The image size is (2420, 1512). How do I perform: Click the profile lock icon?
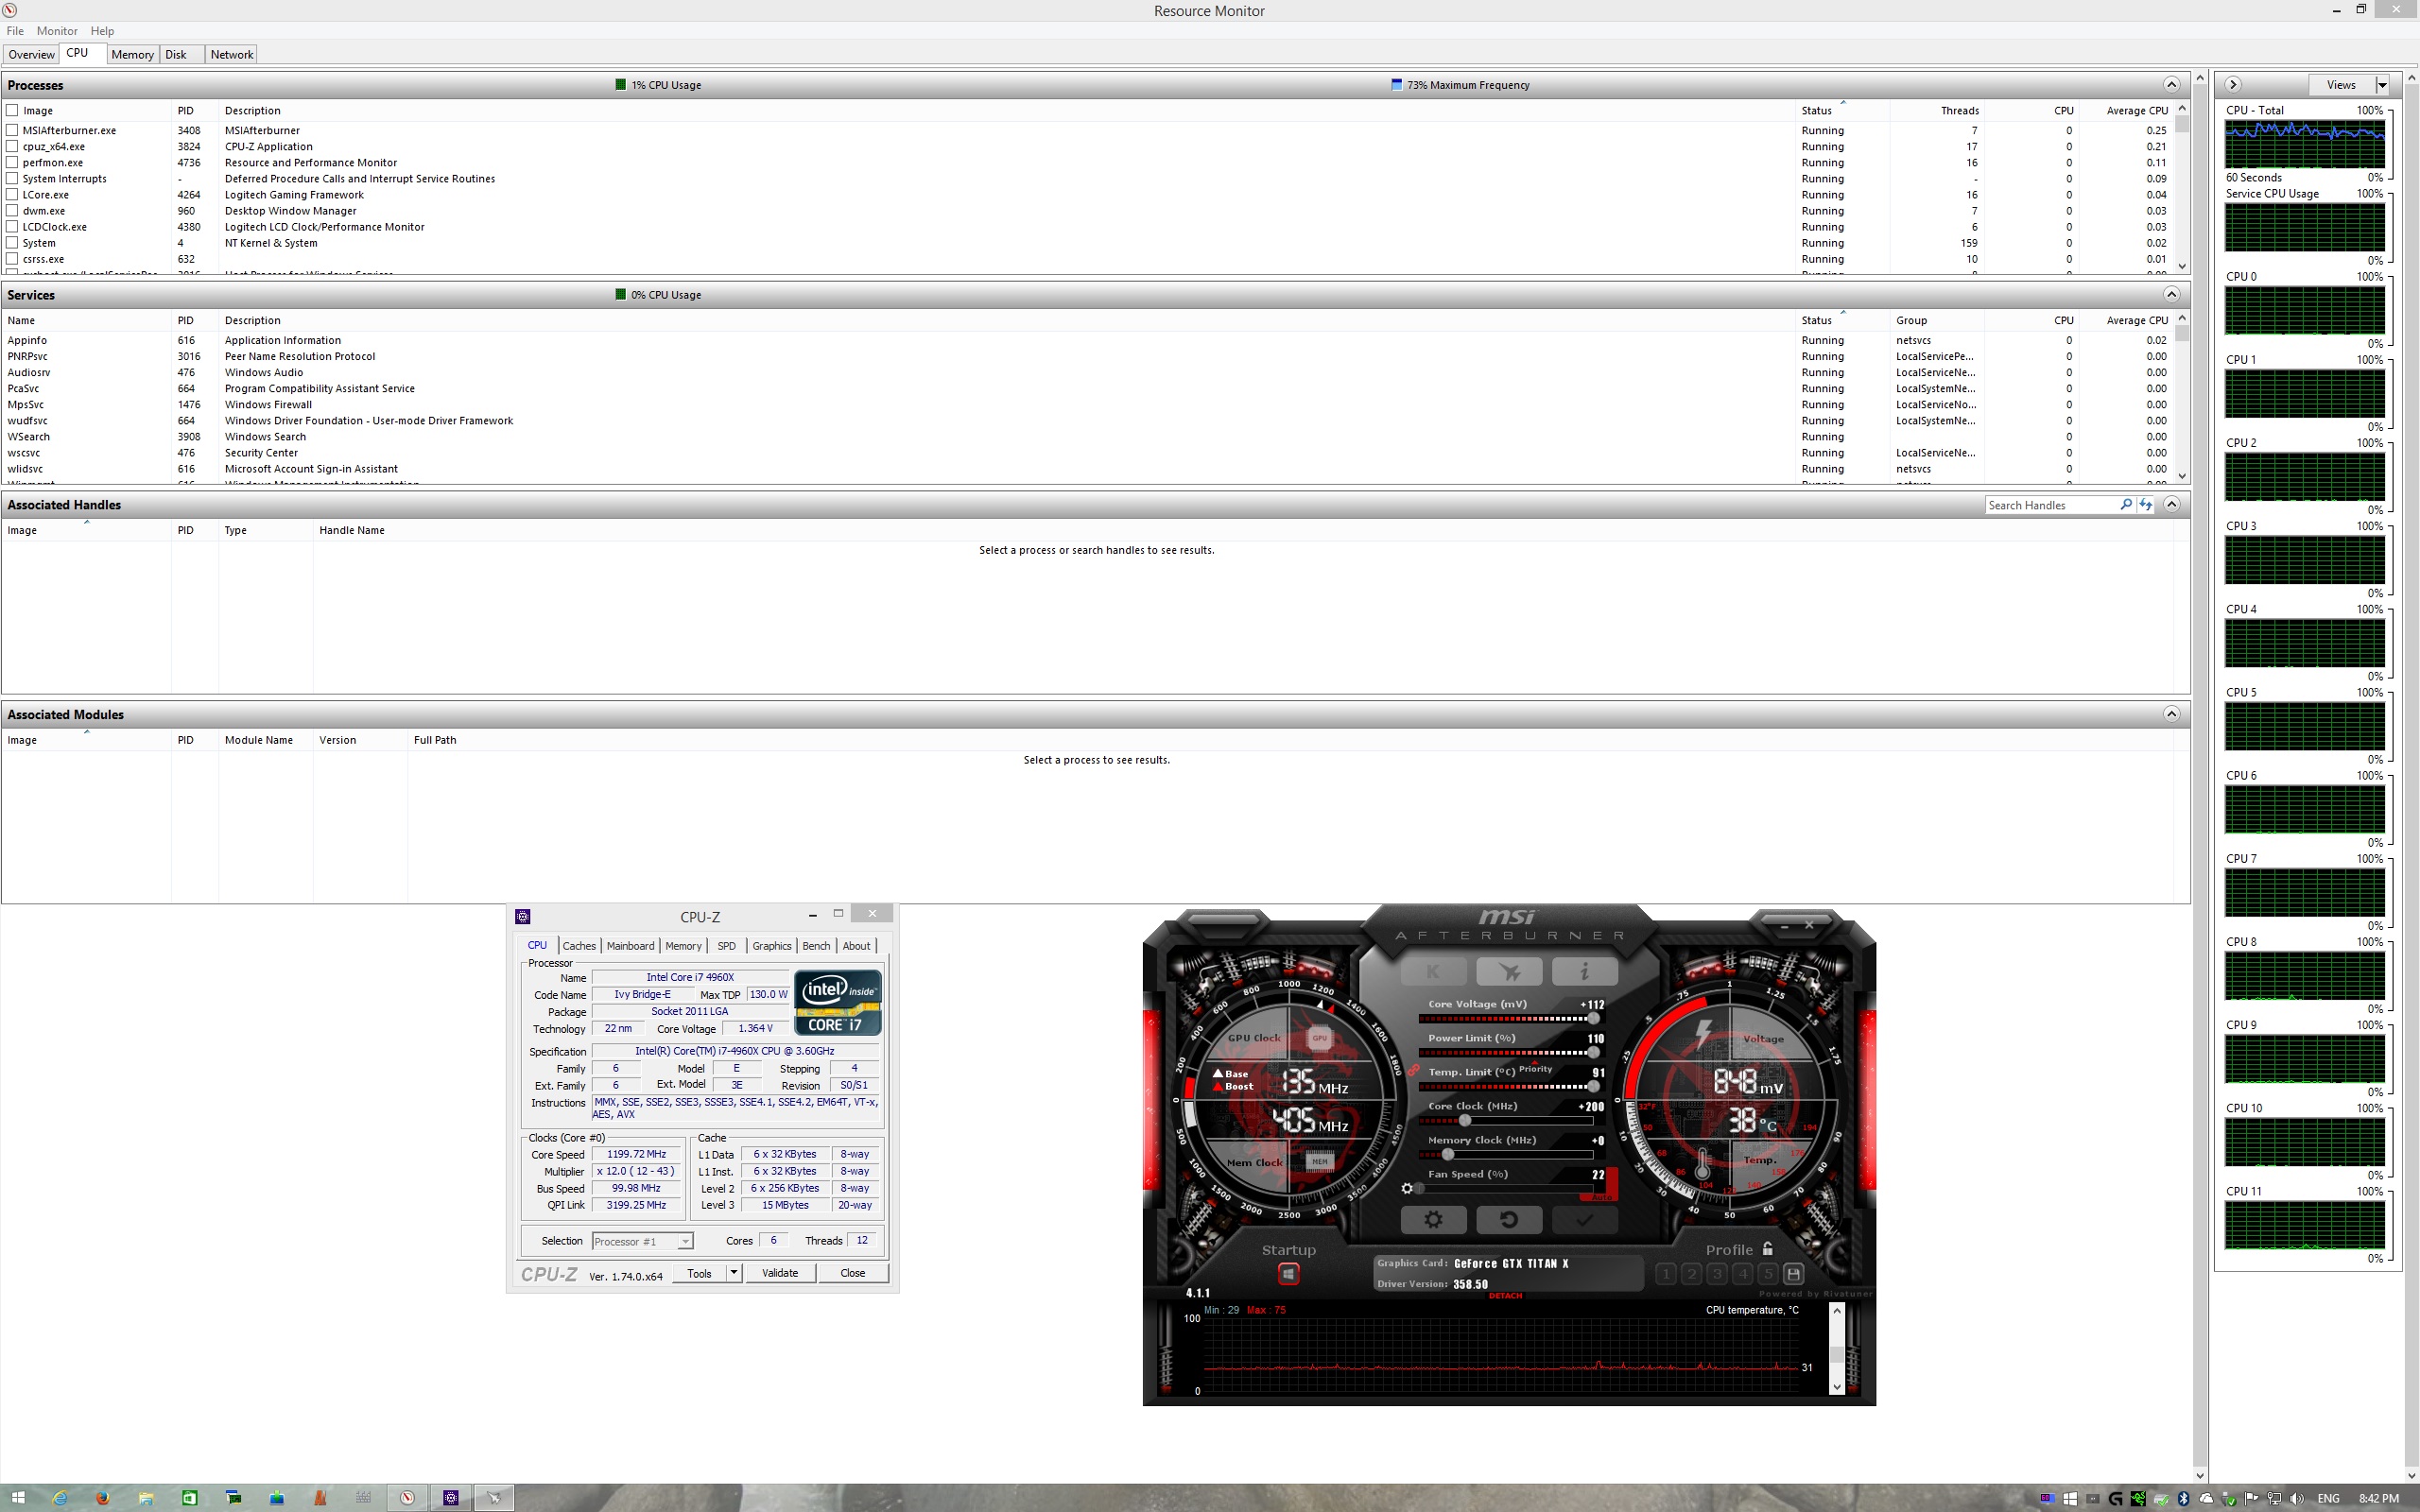point(1768,1249)
